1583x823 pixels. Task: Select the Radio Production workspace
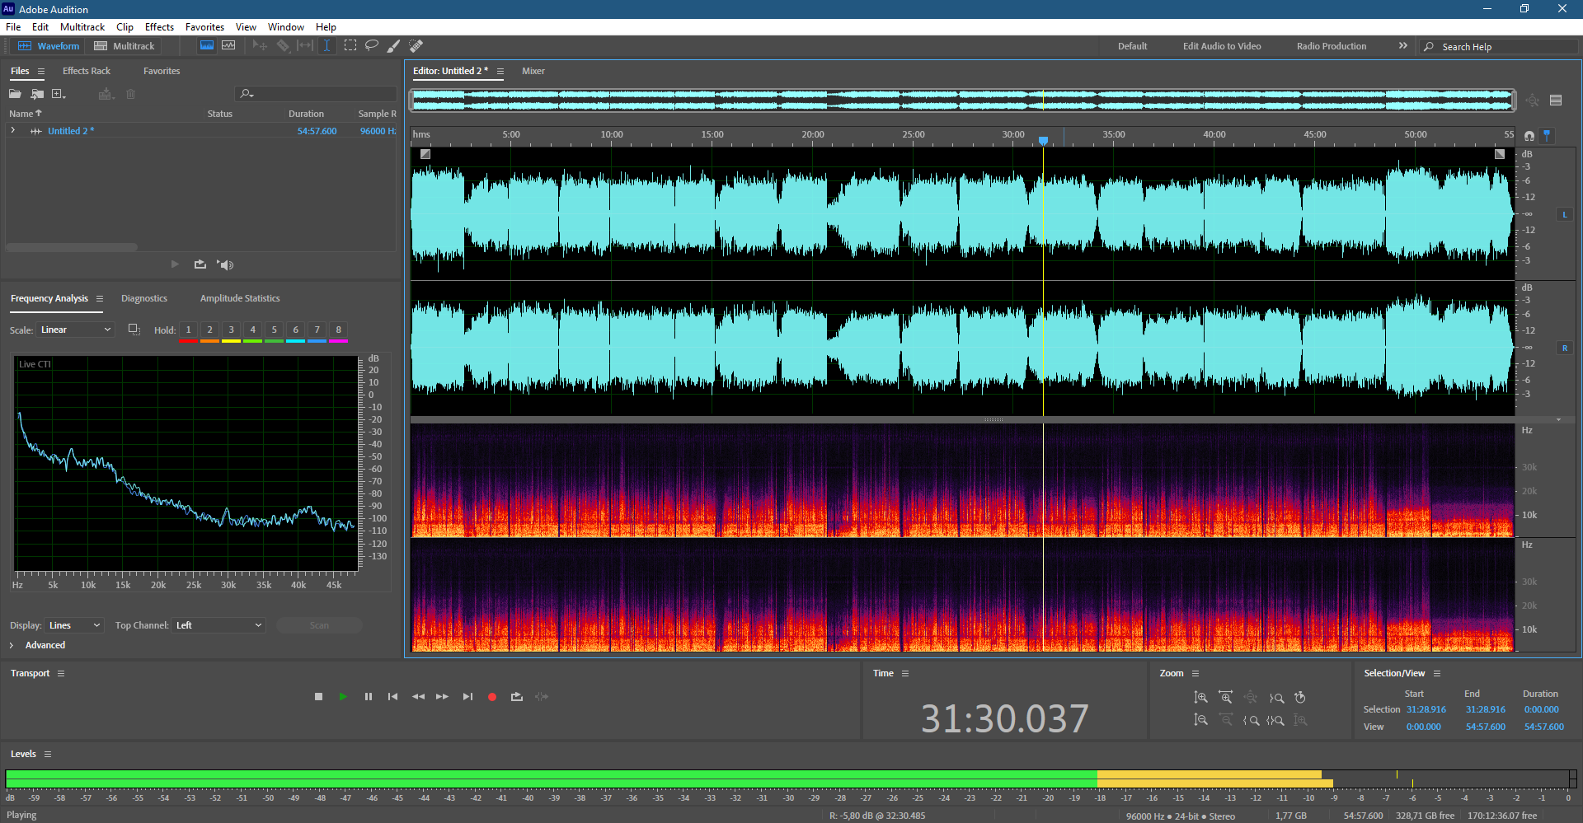[x=1331, y=46]
